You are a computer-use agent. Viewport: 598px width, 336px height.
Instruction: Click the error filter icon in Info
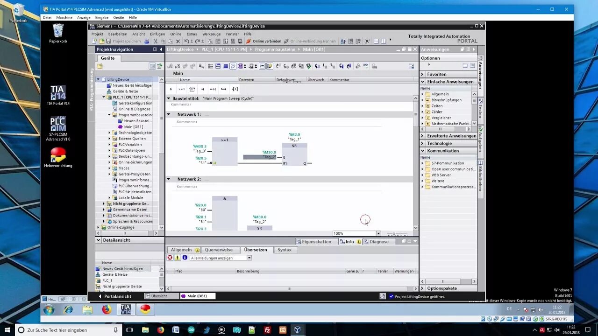click(x=170, y=258)
